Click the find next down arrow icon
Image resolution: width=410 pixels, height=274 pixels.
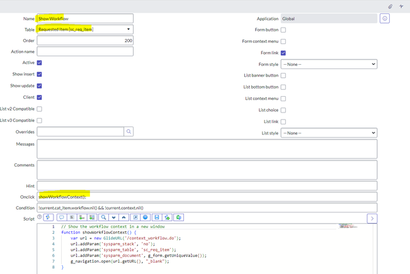click(113, 217)
